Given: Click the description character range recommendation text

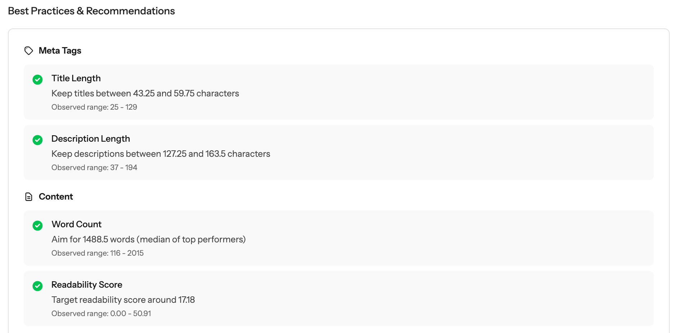Looking at the screenshot, I should pos(161,154).
